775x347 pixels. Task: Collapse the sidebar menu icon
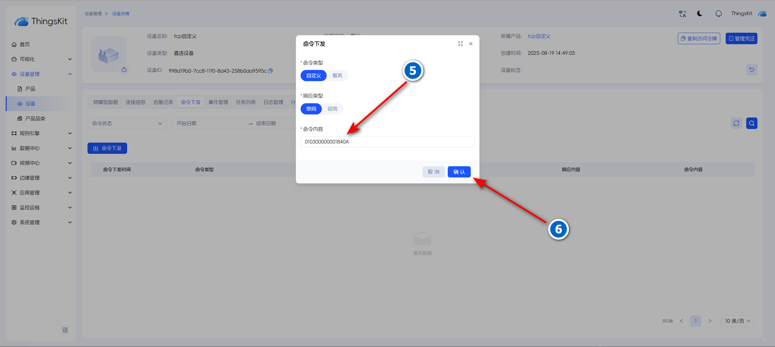coord(65,330)
